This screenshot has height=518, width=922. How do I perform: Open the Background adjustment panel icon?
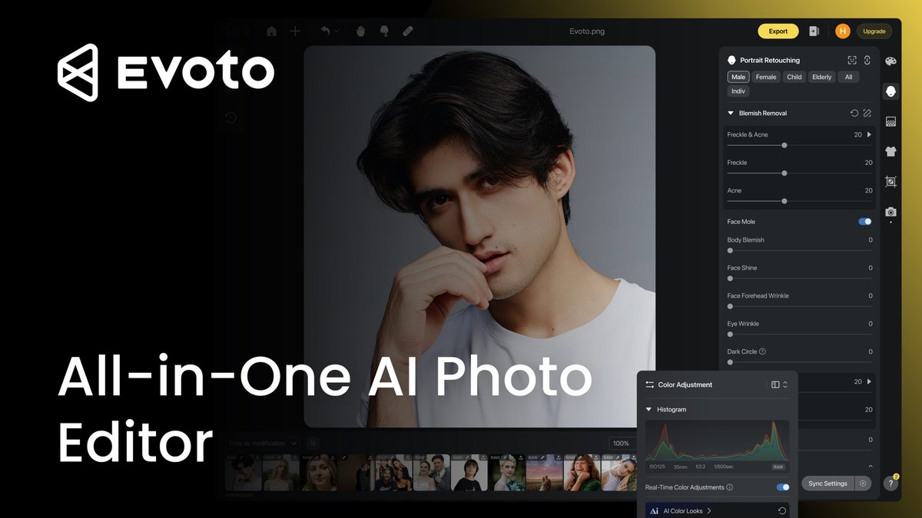click(x=890, y=121)
